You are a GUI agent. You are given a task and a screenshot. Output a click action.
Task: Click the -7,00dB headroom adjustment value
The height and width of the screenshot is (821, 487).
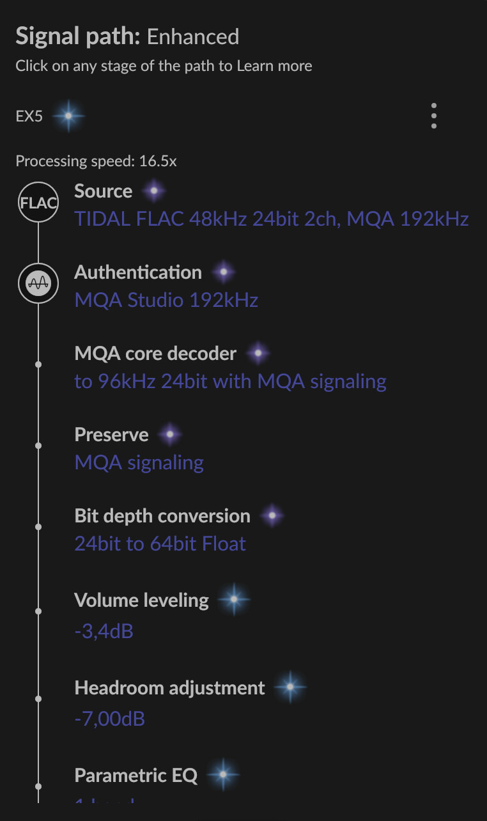coord(109,719)
